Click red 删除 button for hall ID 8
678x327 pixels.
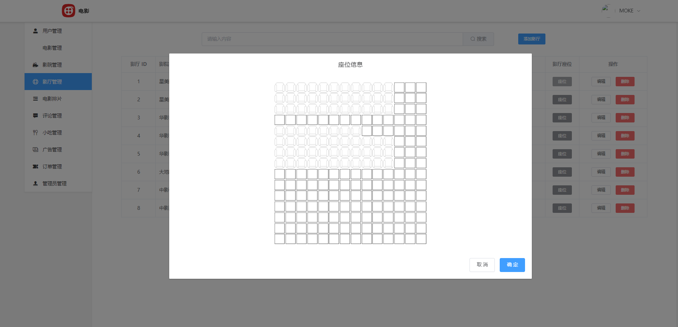point(625,208)
